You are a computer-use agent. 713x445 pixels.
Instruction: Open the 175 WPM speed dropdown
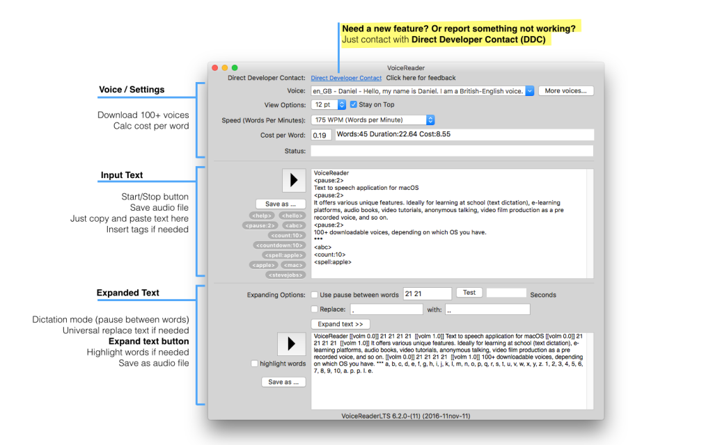(x=373, y=120)
